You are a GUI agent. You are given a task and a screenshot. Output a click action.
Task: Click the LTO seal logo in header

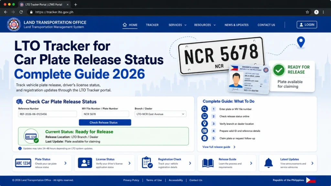coord(14,25)
